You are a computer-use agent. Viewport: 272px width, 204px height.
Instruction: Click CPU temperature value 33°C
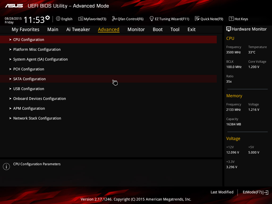tap(252, 52)
